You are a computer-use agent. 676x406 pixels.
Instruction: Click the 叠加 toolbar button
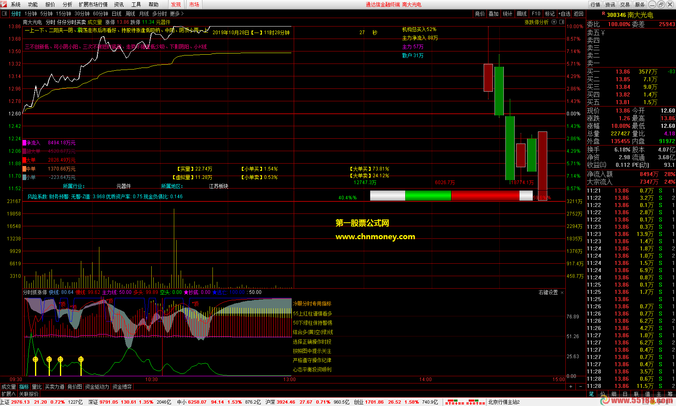click(x=494, y=14)
